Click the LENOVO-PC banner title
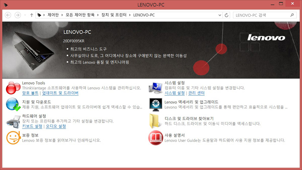 click(x=77, y=32)
